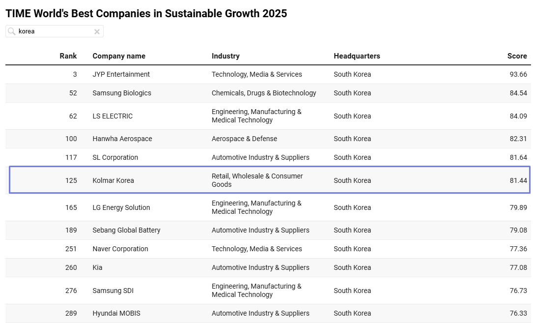
Task: Click score value 79.08
Action: pyautogui.click(x=518, y=230)
